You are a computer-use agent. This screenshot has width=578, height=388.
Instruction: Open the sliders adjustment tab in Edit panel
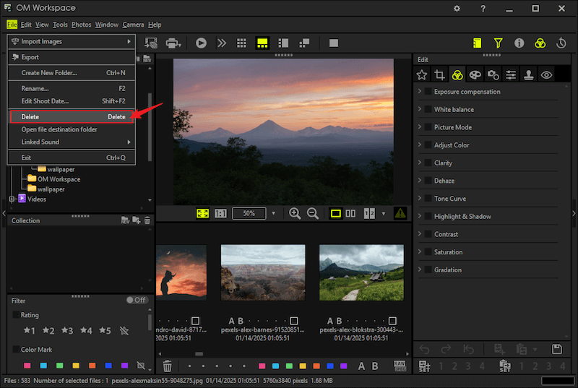click(x=511, y=75)
